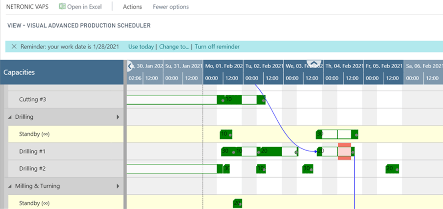Collapse the Drilling group triangle
443x209 pixels.
[10, 117]
